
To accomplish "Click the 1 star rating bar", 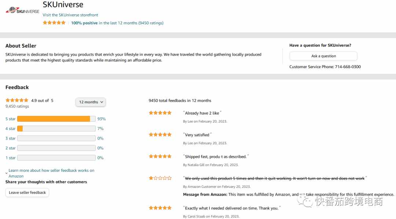I will [56, 158].
